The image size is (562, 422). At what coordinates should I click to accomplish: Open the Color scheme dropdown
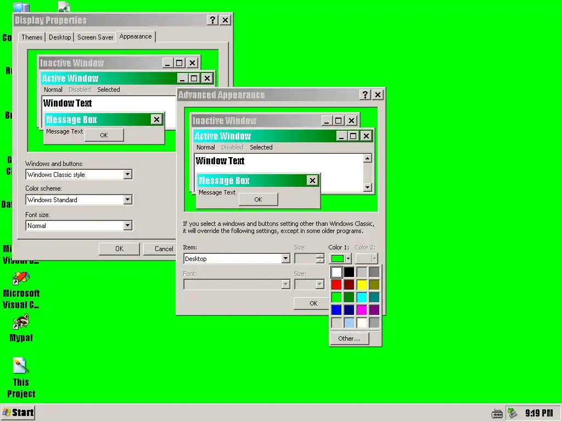tap(127, 199)
